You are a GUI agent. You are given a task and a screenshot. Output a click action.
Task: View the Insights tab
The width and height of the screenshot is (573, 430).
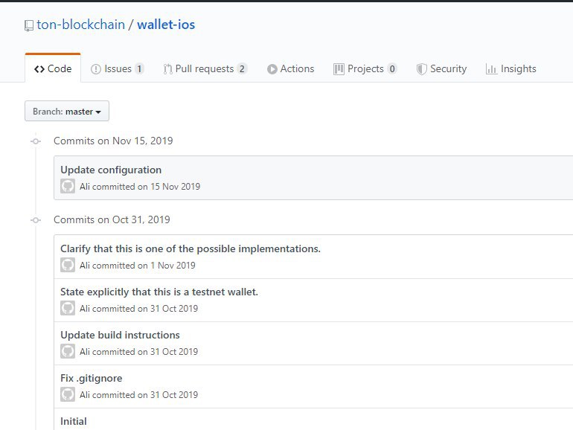click(511, 68)
